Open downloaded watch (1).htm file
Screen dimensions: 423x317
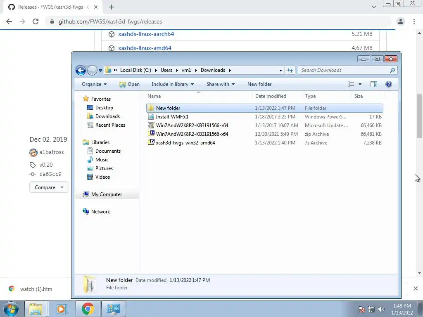36,289
